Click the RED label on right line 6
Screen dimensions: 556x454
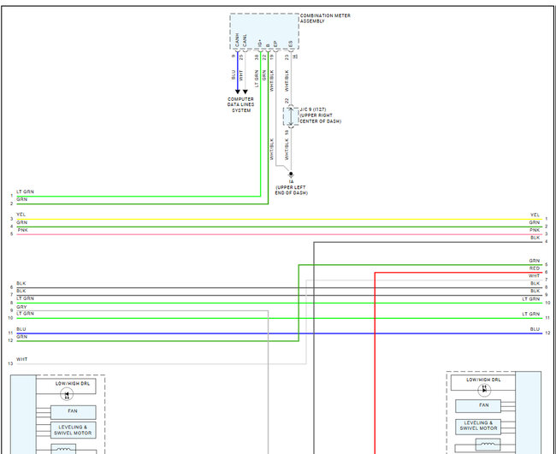click(x=535, y=268)
